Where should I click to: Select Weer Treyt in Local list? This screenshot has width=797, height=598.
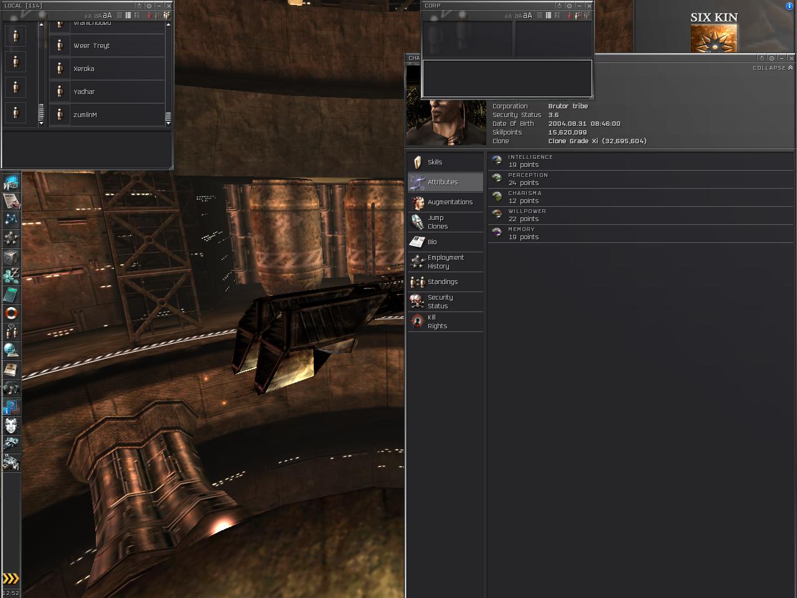pyautogui.click(x=106, y=45)
